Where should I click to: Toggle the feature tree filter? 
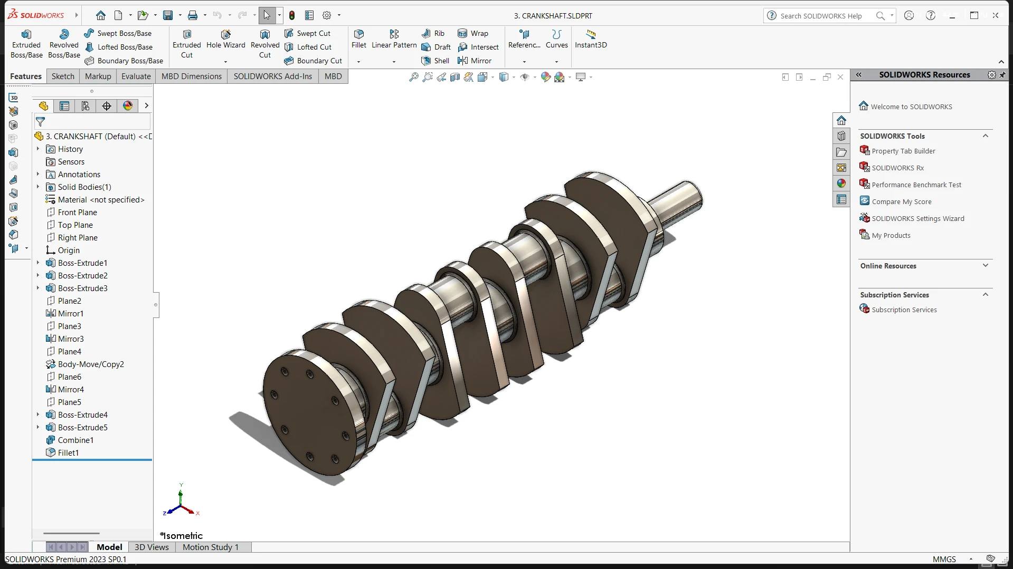point(40,122)
